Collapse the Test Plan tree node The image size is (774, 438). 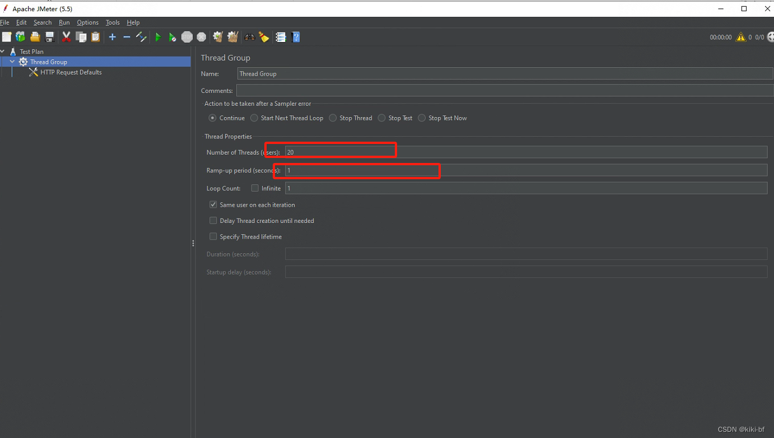coord(3,52)
